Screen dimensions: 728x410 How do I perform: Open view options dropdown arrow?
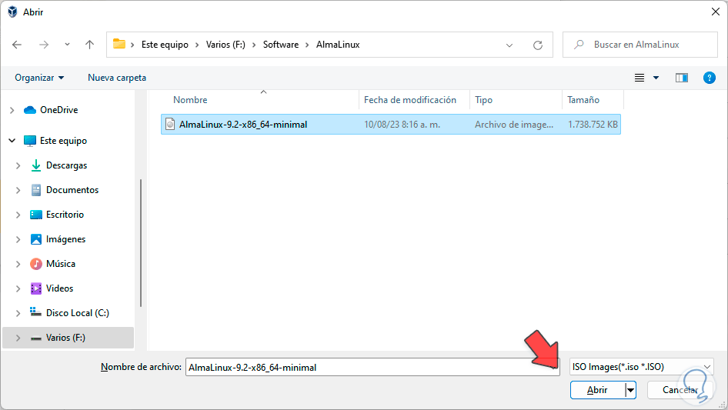click(656, 78)
